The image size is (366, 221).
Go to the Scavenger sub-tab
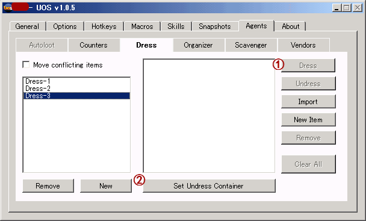tap(250, 45)
